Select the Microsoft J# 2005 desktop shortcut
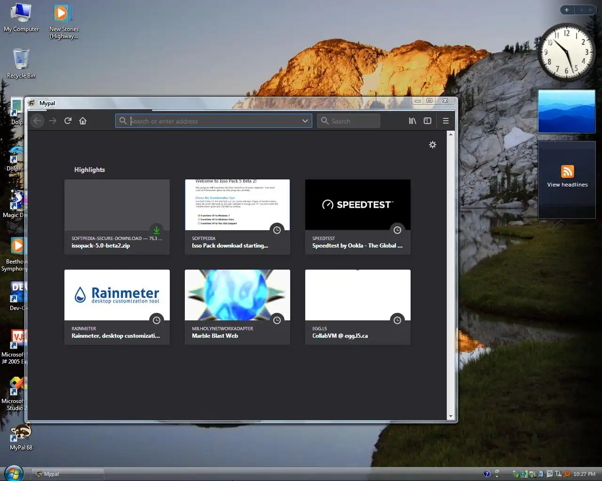This screenshot has width=602, height=481. click(14, 347)
